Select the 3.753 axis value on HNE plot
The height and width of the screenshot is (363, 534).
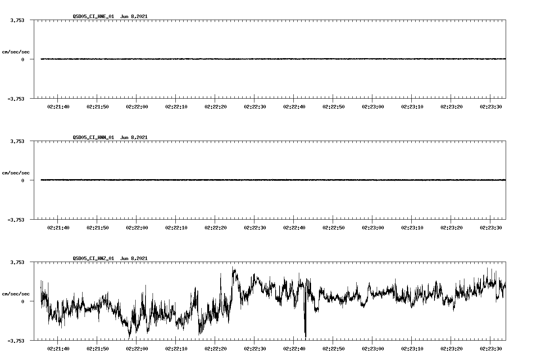17,20
